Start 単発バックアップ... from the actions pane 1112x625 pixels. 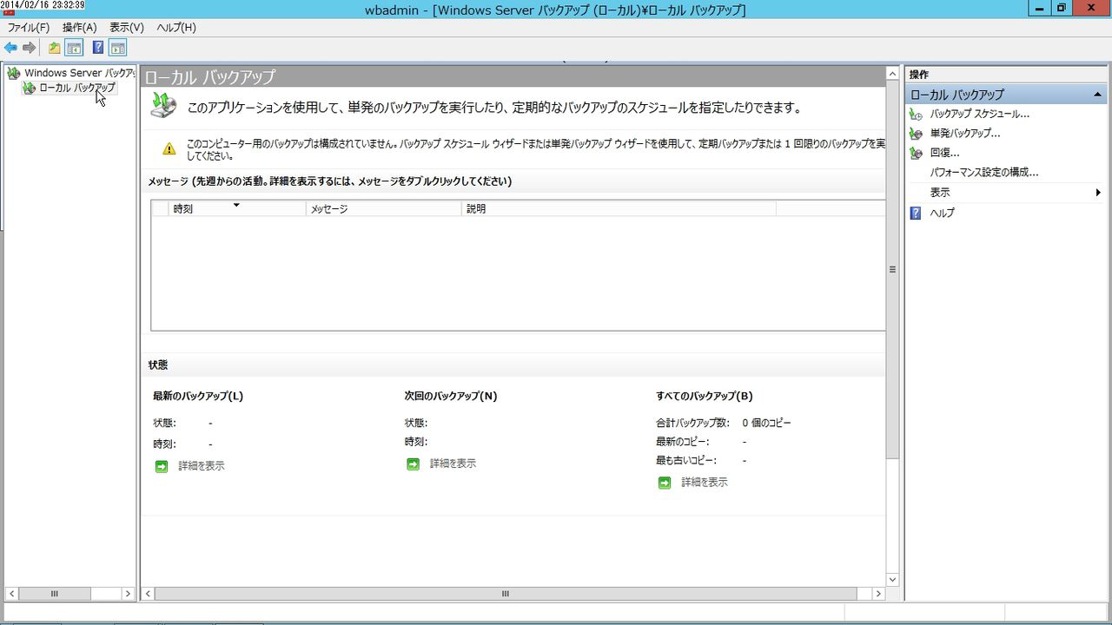(964, 133)
